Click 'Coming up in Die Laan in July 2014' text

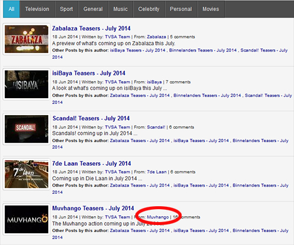97,179
